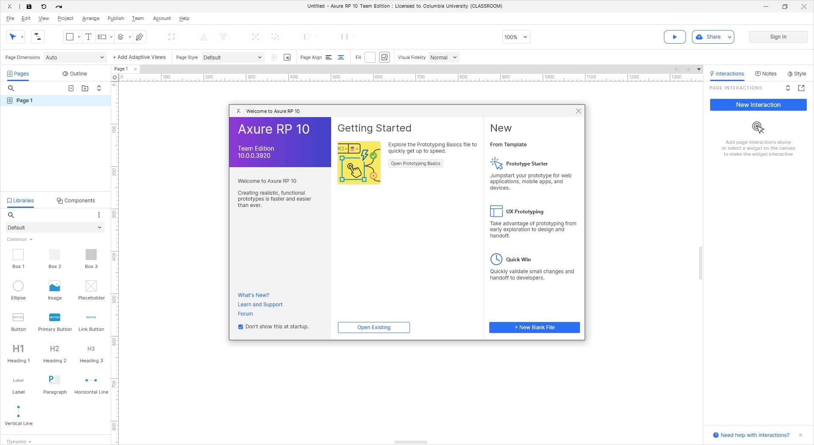Click the page Fill color swatch
Image resolution: width=814 pixels, height=445 pixels.
click(x=370, y=57)
